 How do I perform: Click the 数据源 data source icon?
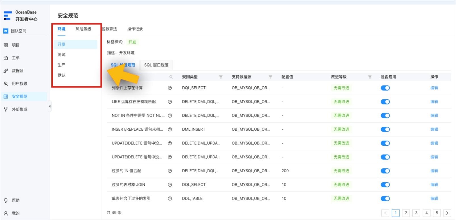[6, 71]
